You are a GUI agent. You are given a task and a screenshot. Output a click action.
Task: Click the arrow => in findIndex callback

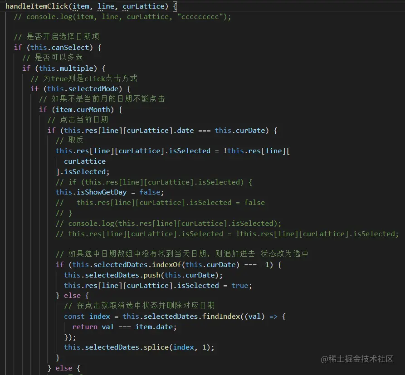pyautogui.click(x=273, y=317)
